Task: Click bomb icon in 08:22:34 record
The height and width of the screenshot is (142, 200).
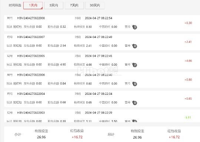Action: click(134, 103)
